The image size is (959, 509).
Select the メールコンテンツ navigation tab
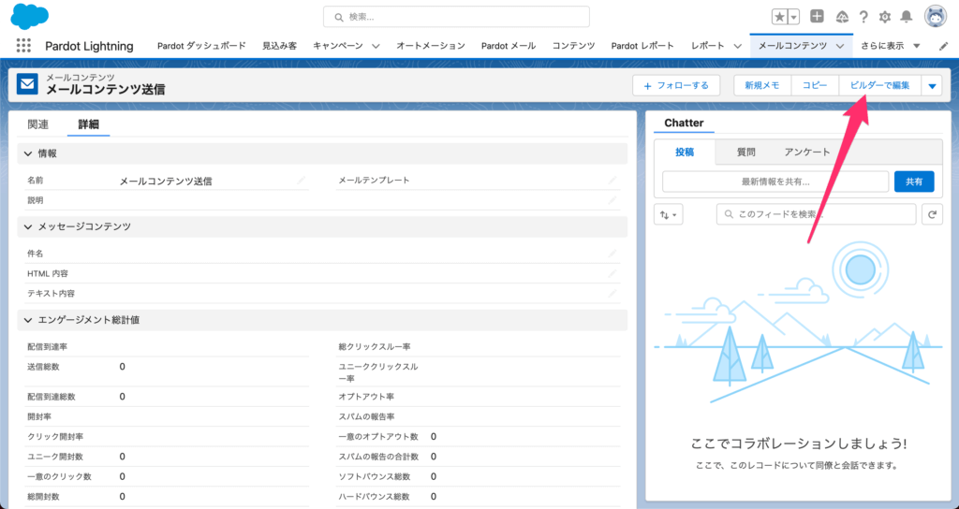point(792,46)
